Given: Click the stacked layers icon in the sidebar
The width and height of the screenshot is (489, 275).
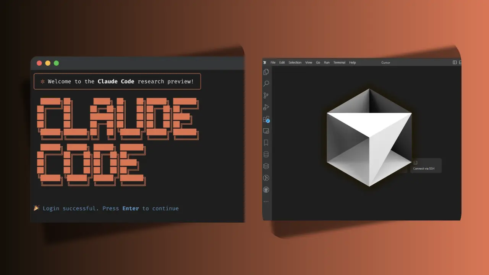Looking at the screenshot, I should pos(266,166).
